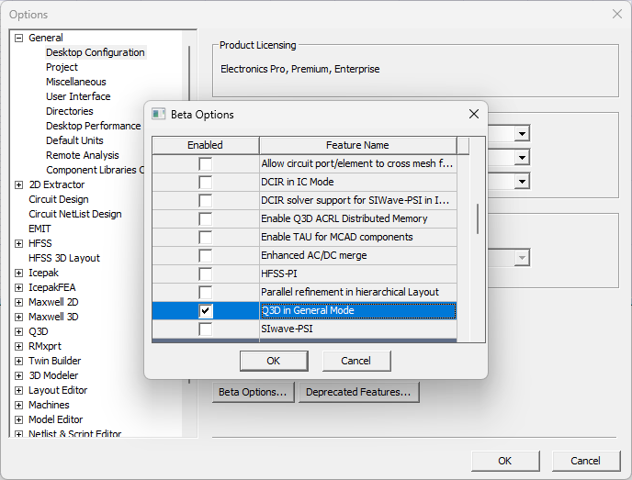Enable the HFSS-PI beta checkbox
Viewport: 632px width, 480px height.
[205, 273]
